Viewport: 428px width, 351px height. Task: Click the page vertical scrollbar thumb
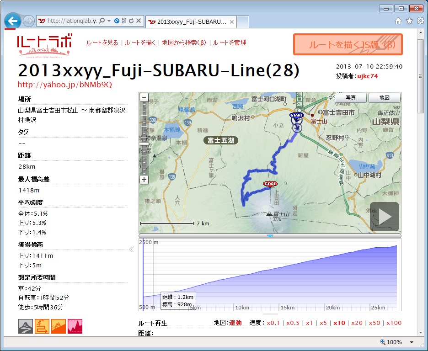pos(420,76)
